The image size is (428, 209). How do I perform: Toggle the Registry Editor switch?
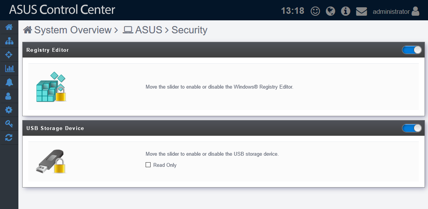[x=412, y=50]
